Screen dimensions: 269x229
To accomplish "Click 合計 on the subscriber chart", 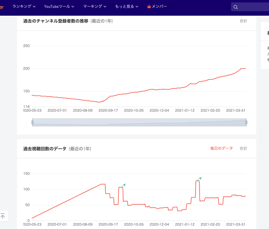I will [243, 21].
